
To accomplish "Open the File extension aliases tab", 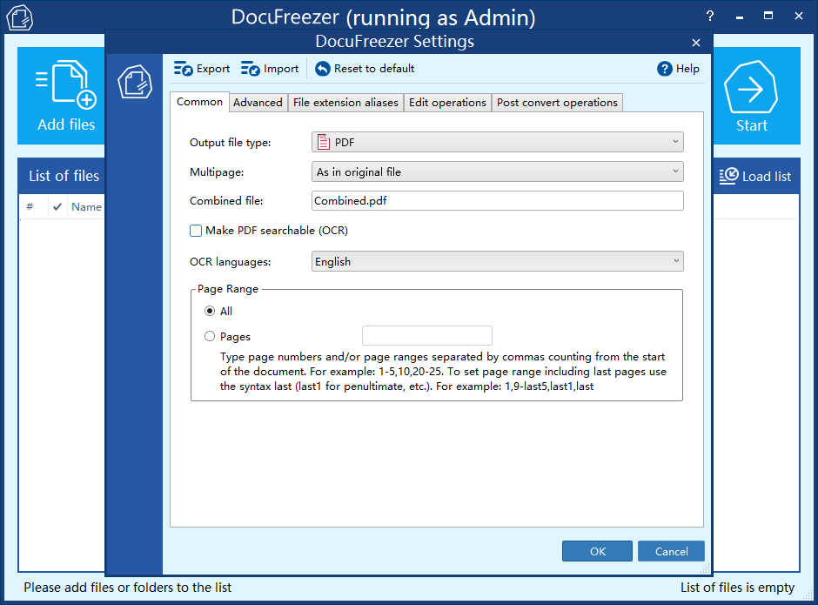I will 345,103.
